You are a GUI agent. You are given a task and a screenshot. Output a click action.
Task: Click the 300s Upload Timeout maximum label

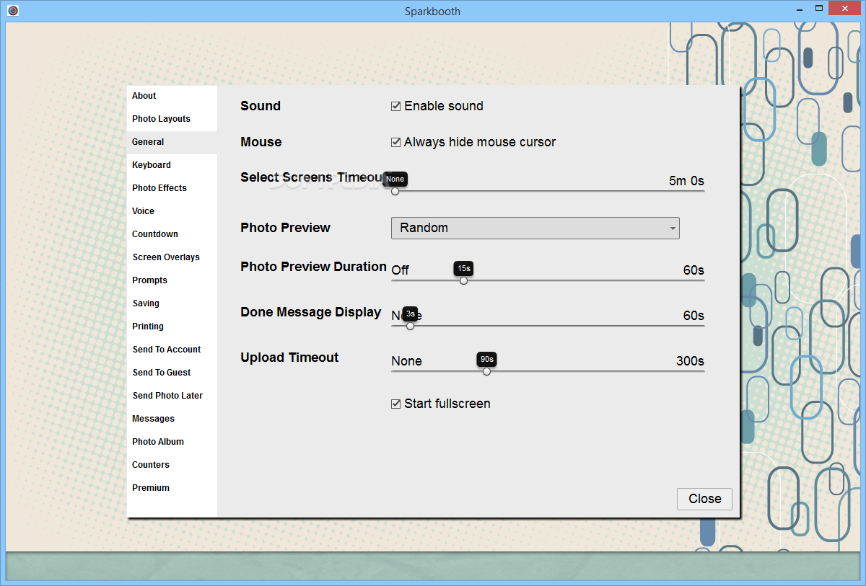coord(690,361)
